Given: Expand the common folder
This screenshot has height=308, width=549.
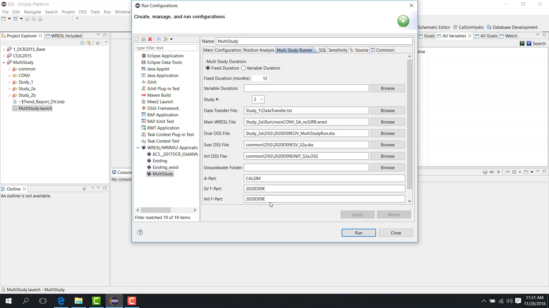Looking at the screenshot, I should tap(9, 69).
